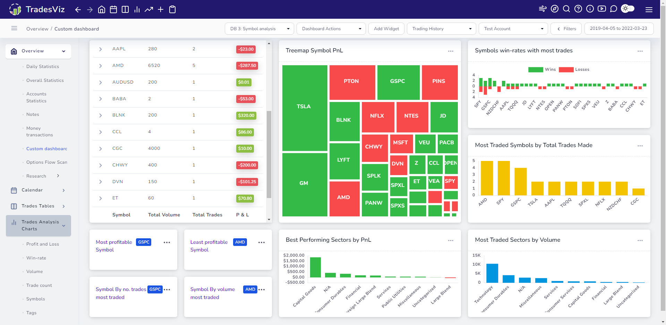Viewport: 666px width, 325px height.
Task: Open the trending line icon in top bar
Action: [149, 10]
